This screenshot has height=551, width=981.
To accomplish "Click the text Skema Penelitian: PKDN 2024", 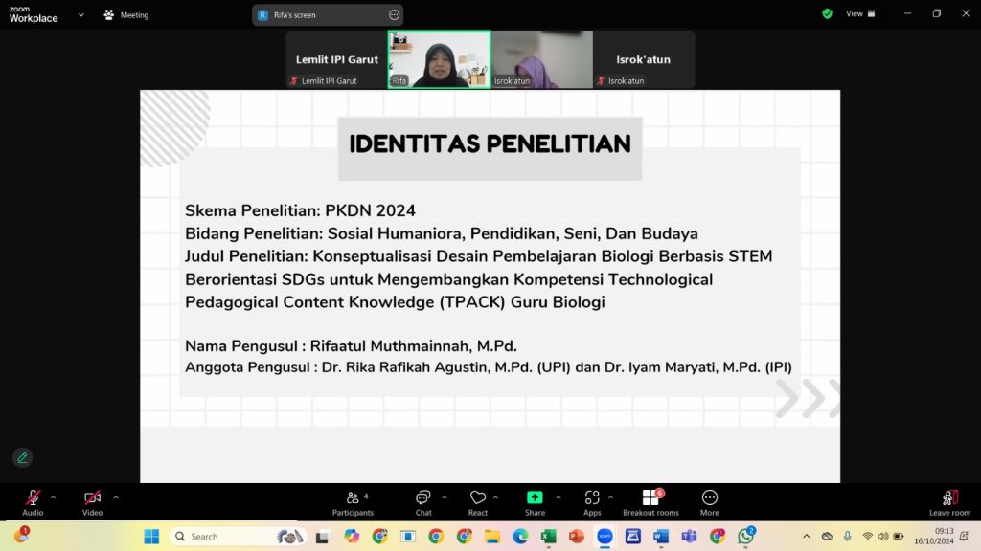I will click(x=300, y=210).
